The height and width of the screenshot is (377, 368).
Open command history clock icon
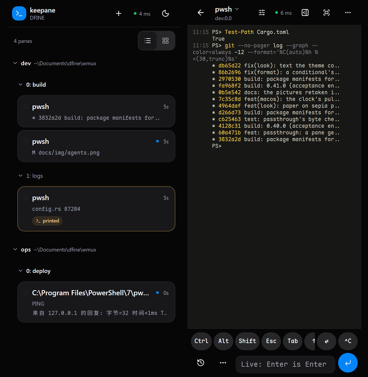click(201, 363)
